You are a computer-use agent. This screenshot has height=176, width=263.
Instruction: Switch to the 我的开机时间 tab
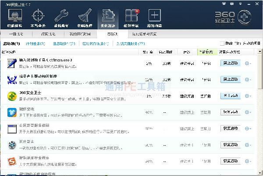80,34
